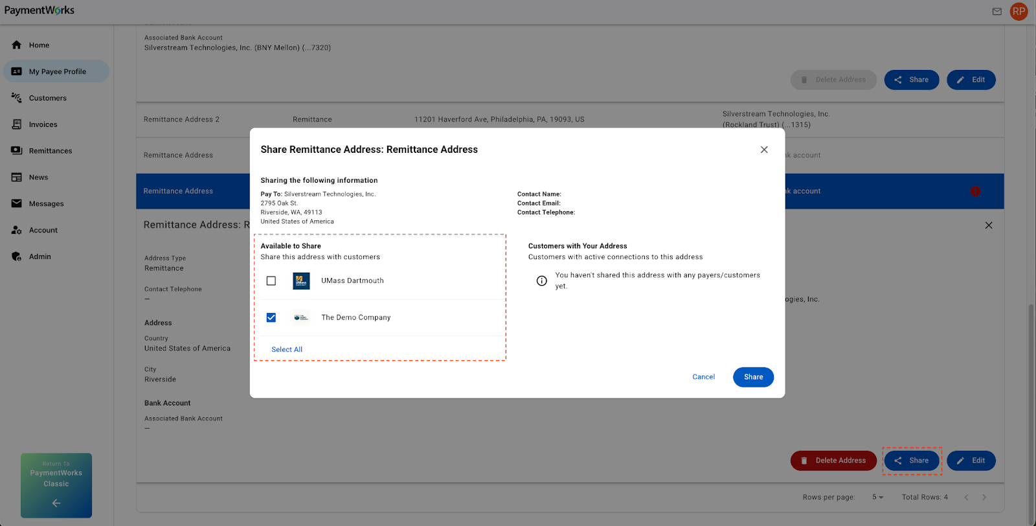The image size is (1036, 526).
Task: Open Account in the sidebar
Action: (56, 230)
